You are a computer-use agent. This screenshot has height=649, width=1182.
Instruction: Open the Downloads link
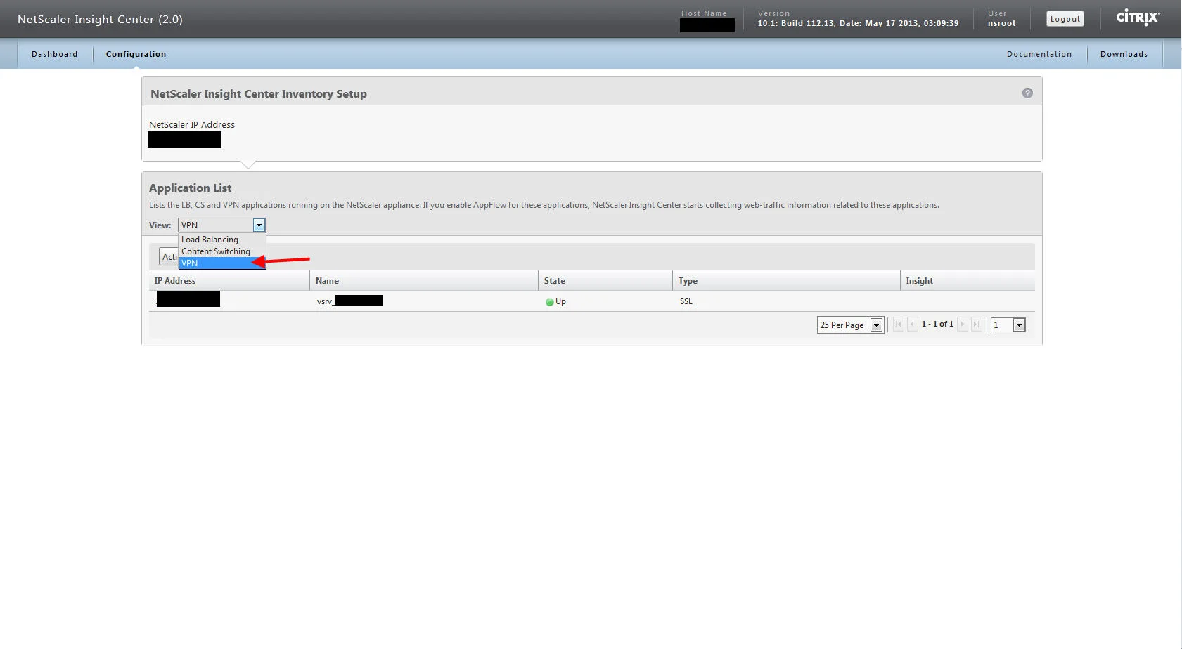pyautogui.click(x=1124, y=54)
